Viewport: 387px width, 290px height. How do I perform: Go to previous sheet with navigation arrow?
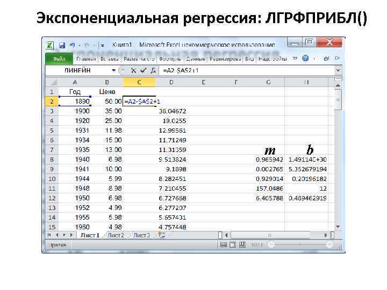tap(57, 235)
